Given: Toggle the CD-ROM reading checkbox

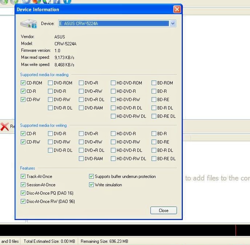Looking at the screenshot, I should [x=23, y=83].
